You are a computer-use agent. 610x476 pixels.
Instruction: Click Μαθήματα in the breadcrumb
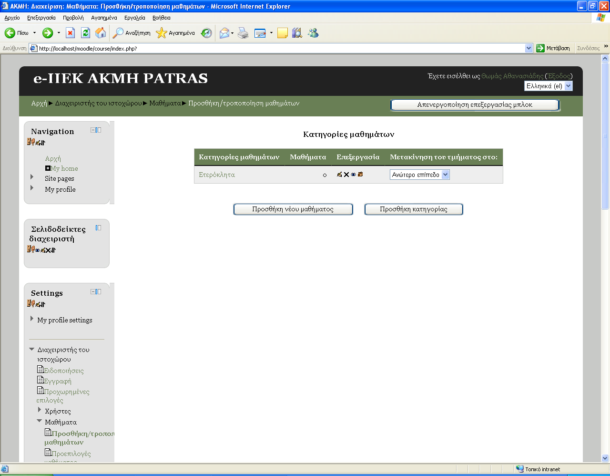pyautogui.click(x=165, y=103)
